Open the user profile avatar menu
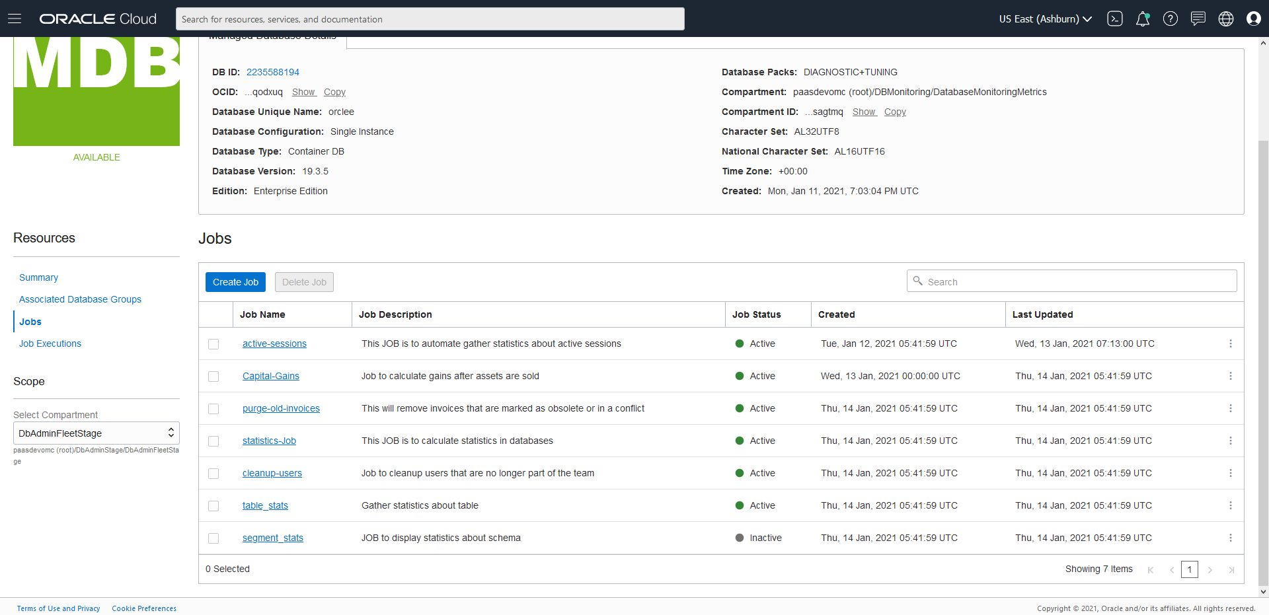 (x=1254, y=18)
